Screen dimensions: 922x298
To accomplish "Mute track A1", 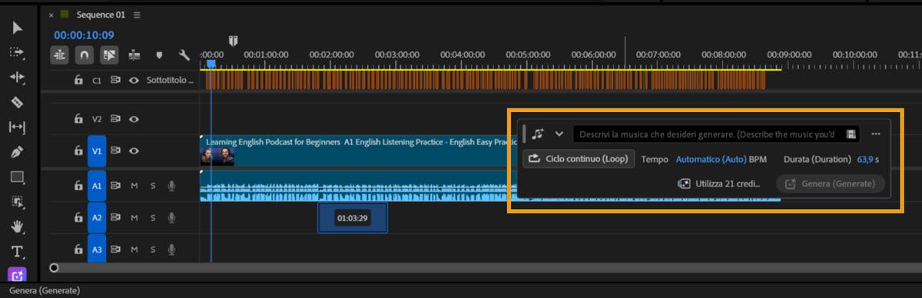I will [134, 185].
